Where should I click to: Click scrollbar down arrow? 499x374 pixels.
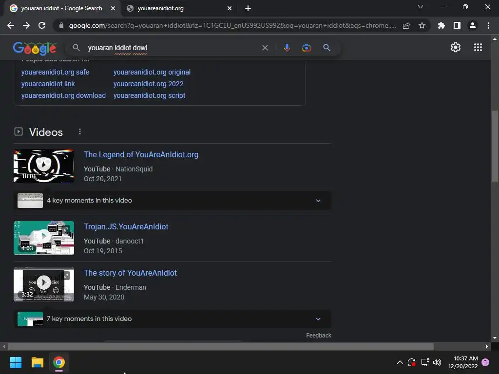pyautogui.click(x=495, y=338)
